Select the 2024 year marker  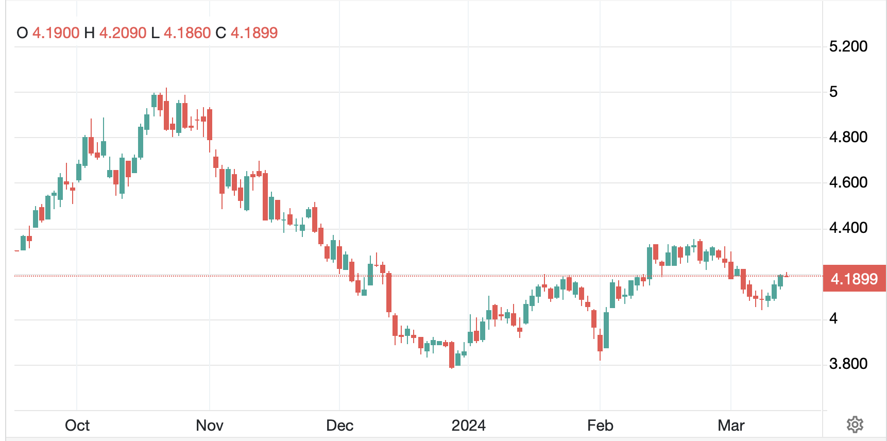pos(468,426)
